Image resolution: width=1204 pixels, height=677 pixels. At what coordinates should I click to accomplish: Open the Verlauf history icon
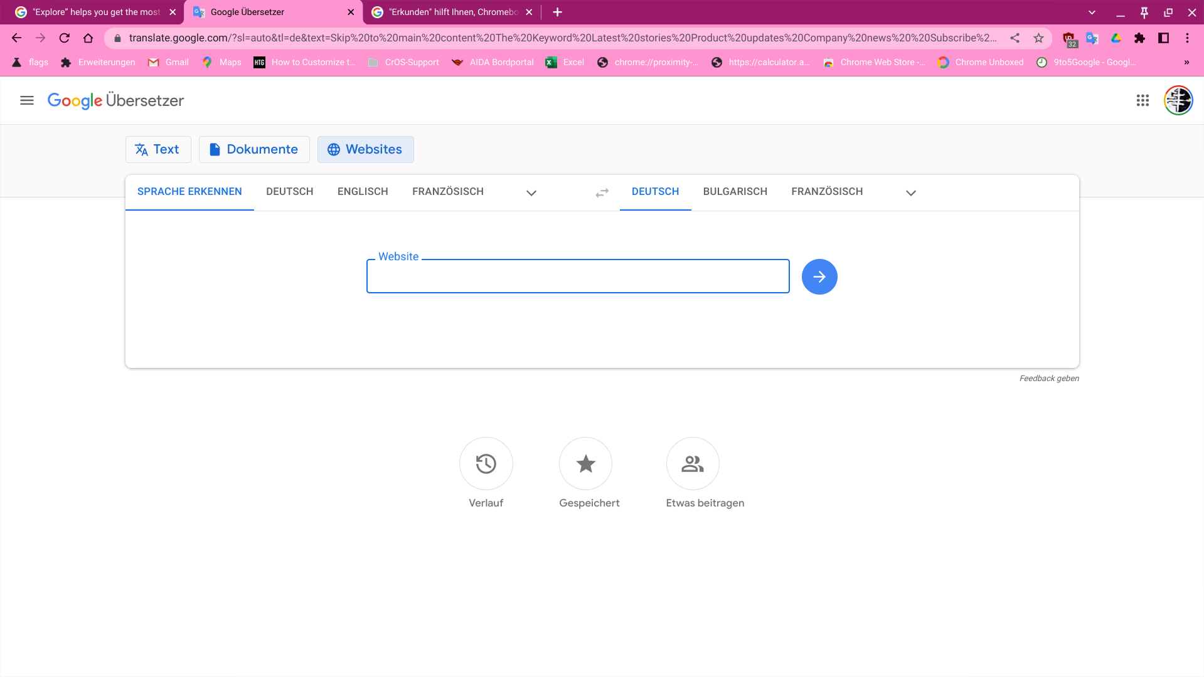coord(486,464)
